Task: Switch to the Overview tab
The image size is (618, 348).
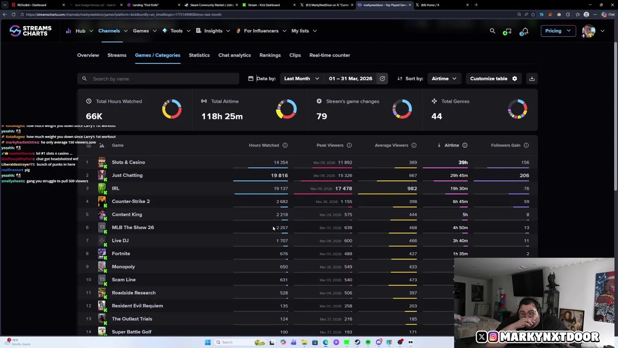Action: pos(88,55)
